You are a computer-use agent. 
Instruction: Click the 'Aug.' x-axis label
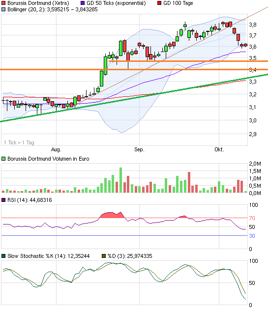[x=56, y=149]
